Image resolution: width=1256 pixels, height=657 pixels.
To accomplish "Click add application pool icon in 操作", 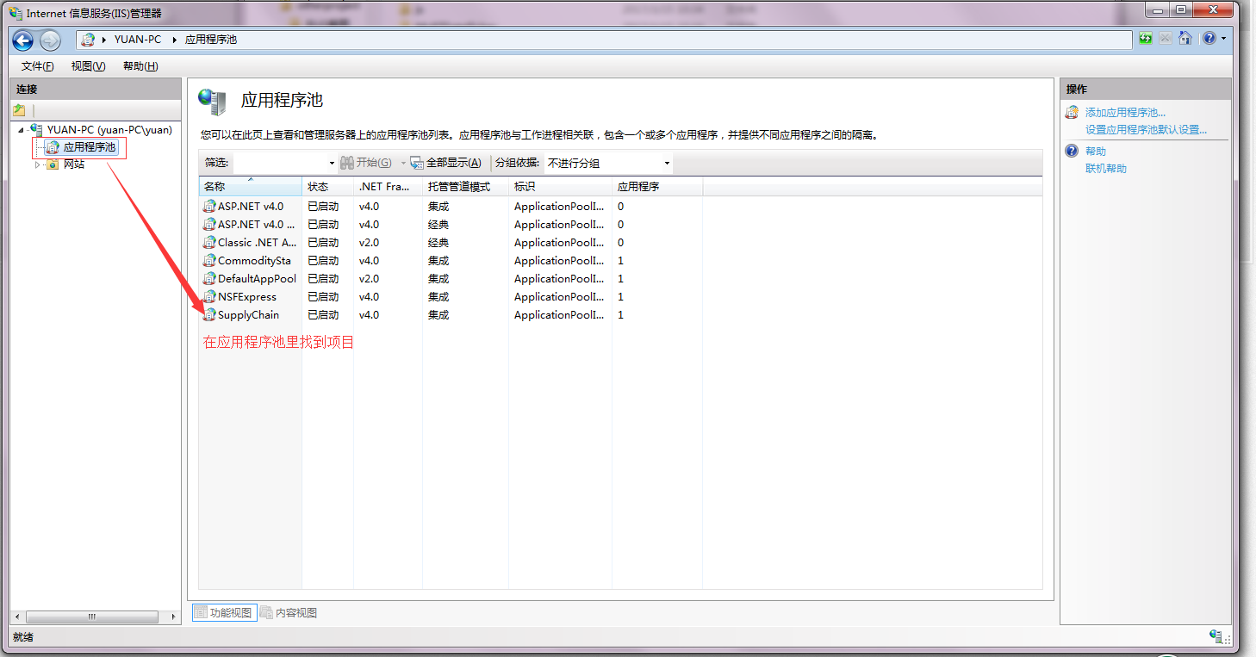I will click(1072, 112).
